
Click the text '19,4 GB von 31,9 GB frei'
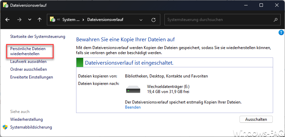pos(168,92)
